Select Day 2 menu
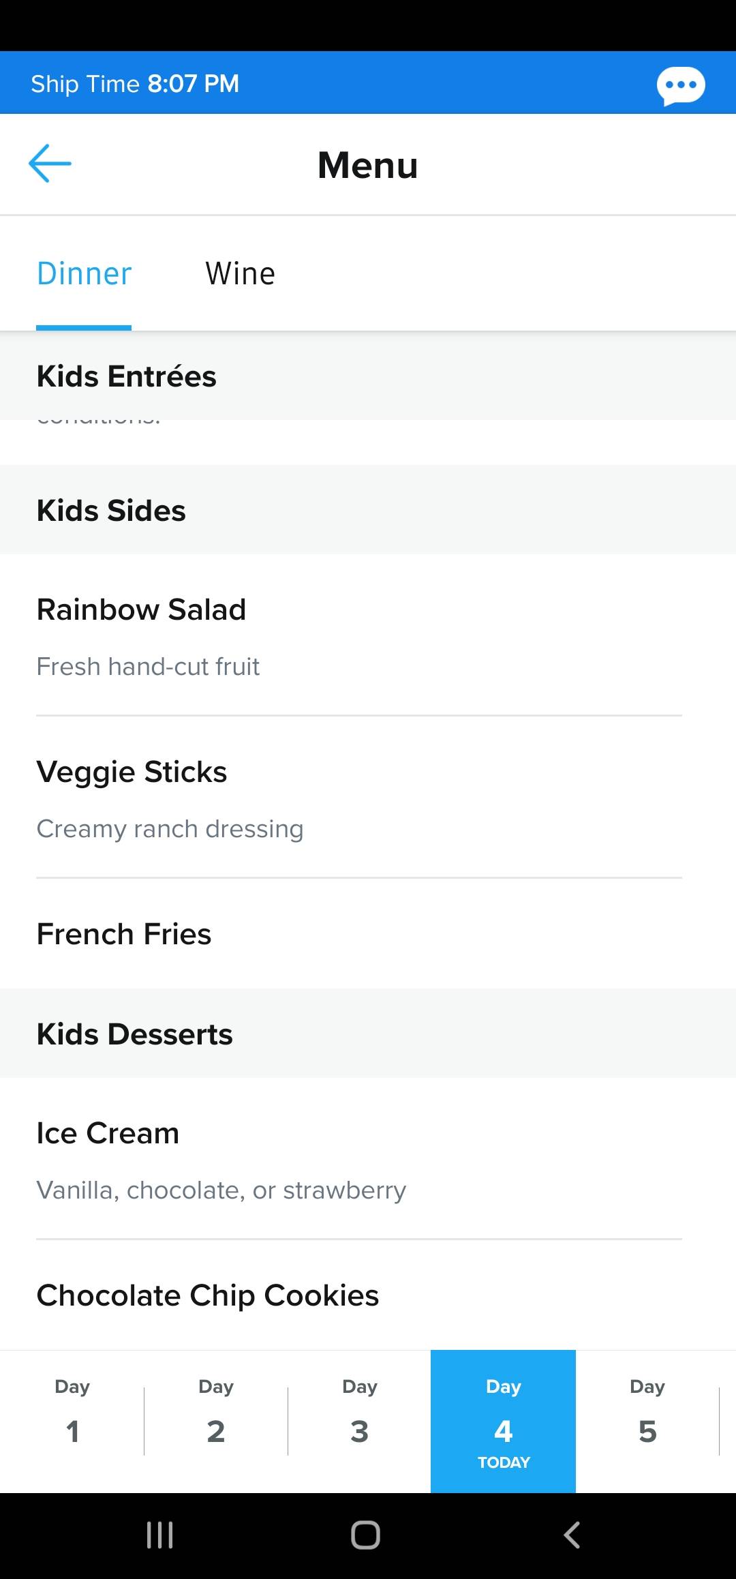 pos(216,1421)
